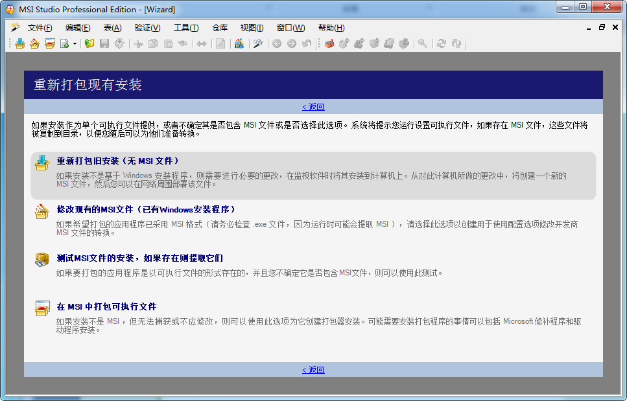Open the new document dropdown arrow
This screenshot has height=401, width=627.
[x=74, y=44]
